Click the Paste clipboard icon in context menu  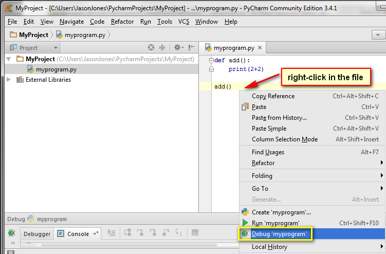pyautogui.click(x=245, y=106)
